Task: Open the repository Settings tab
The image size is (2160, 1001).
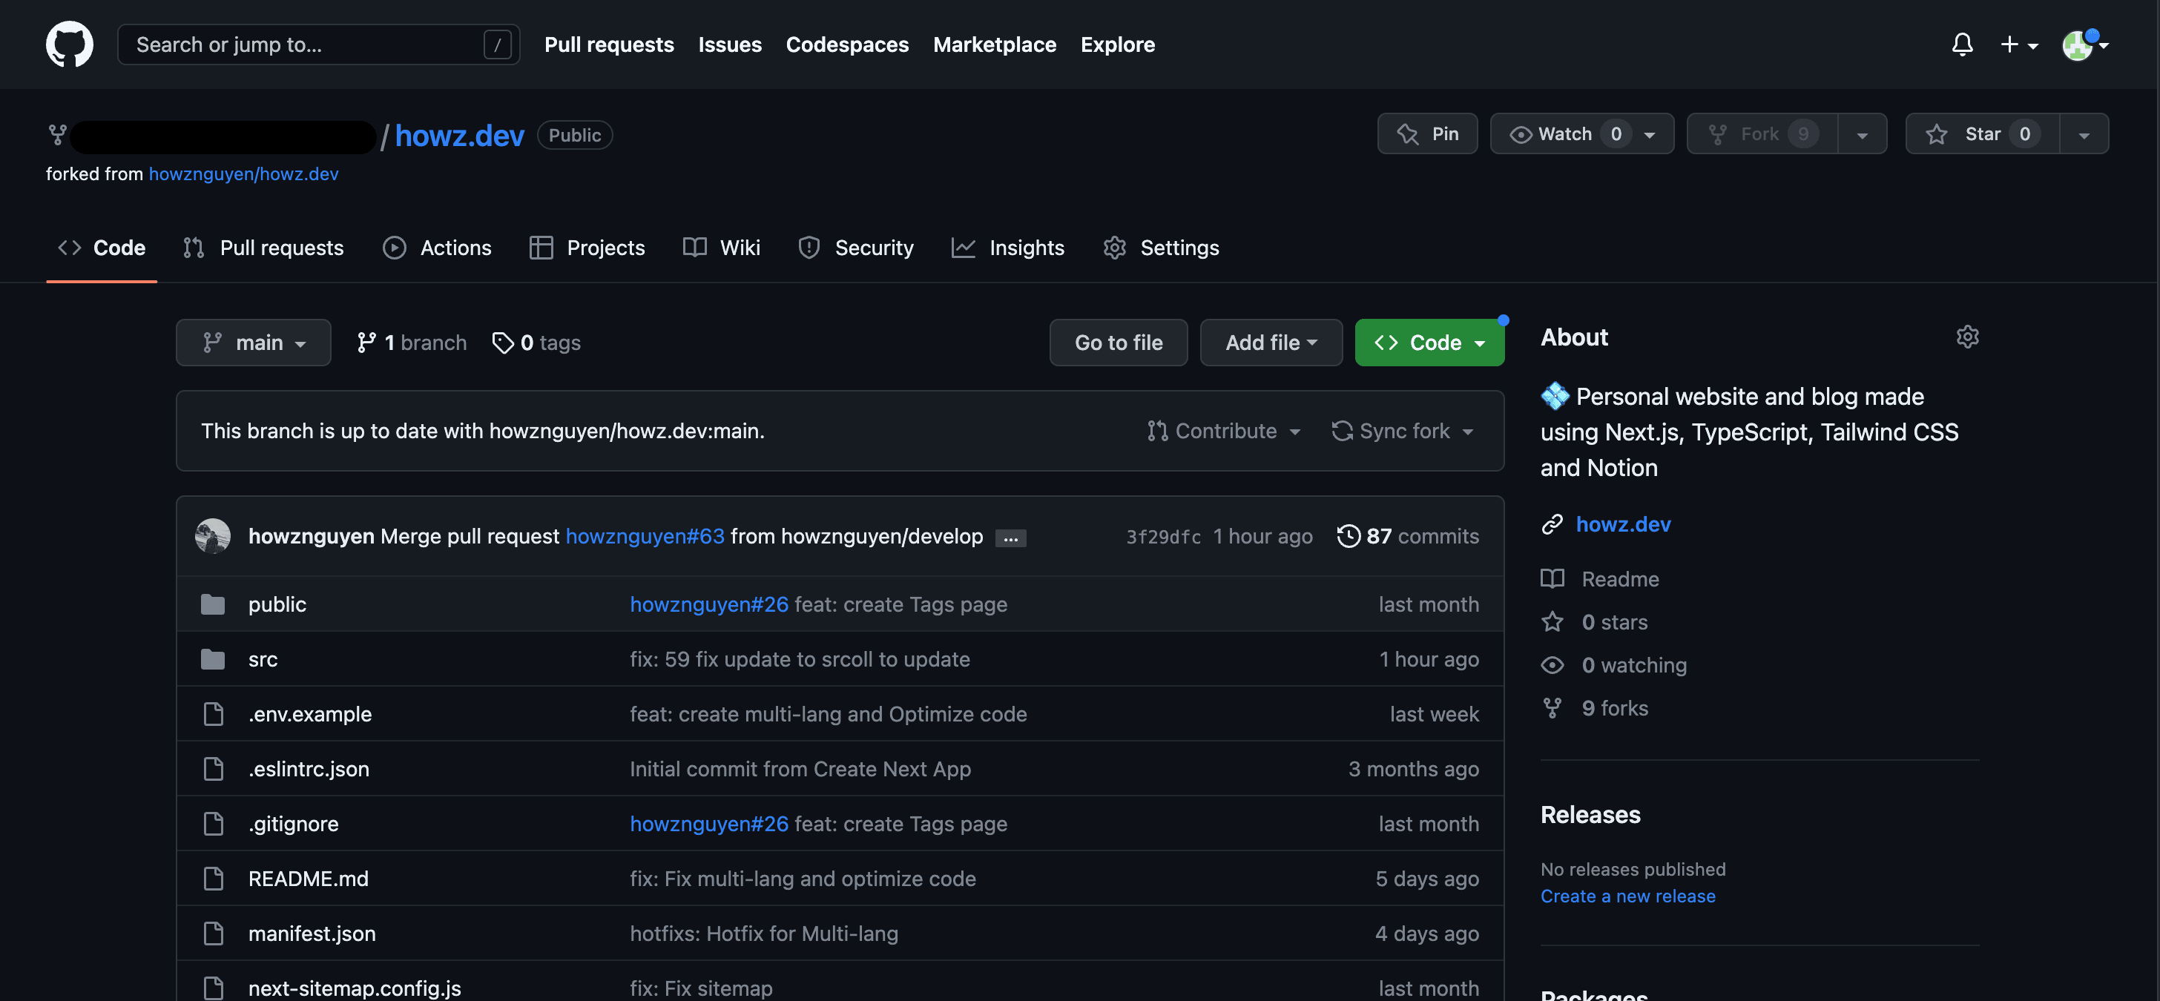Action: [1162, 248]
